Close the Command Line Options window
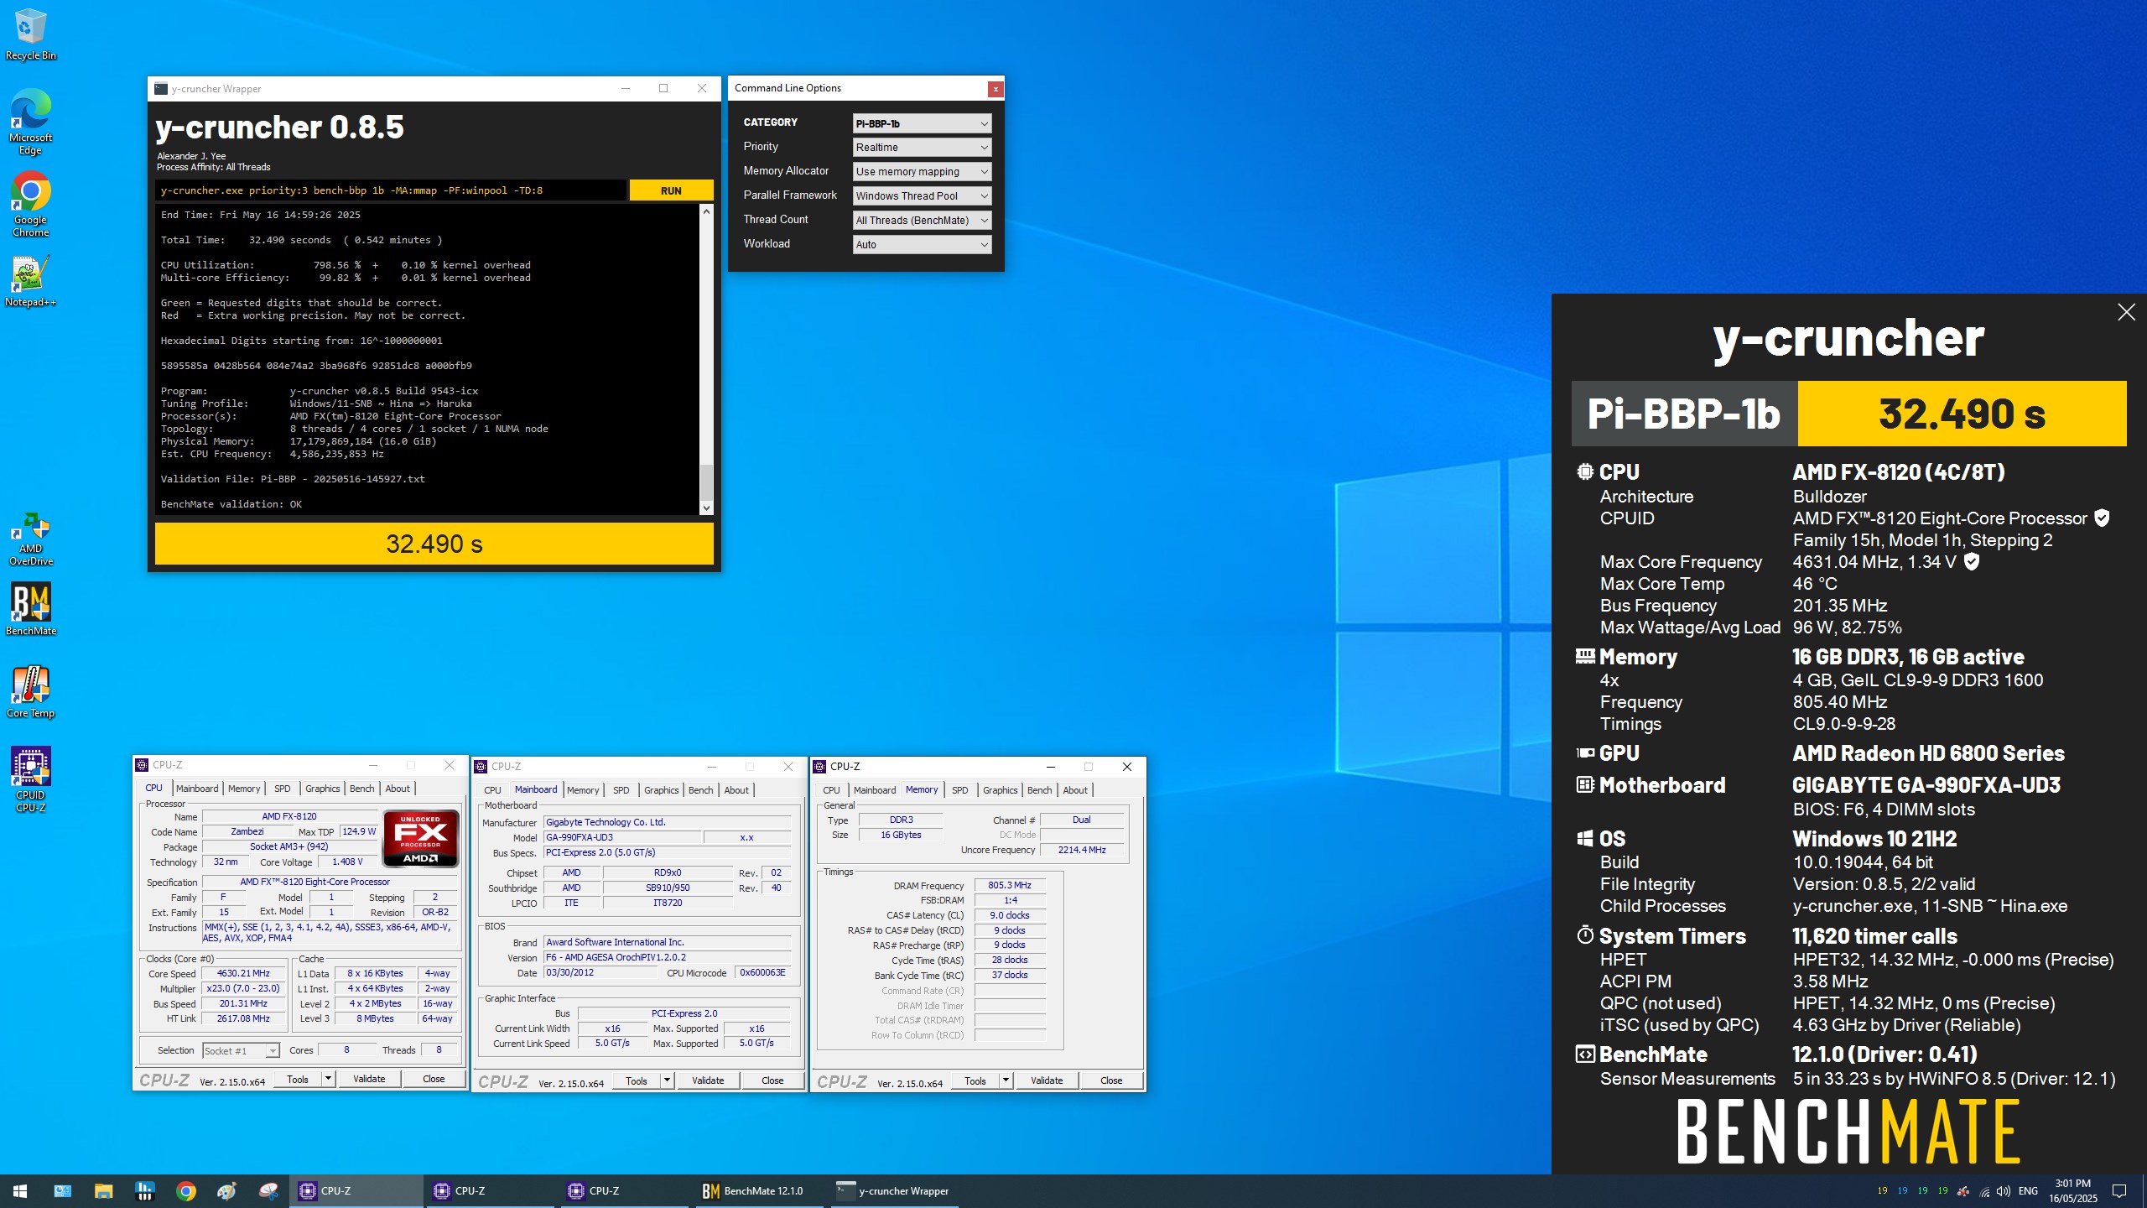Image resolution: width=2147 pixels, height=1208 pixels. click(995, 89)
